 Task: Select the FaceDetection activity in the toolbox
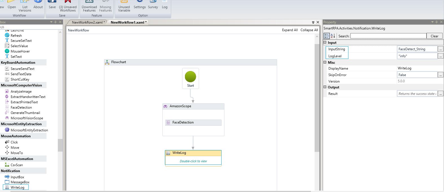(x=21, y=108)
